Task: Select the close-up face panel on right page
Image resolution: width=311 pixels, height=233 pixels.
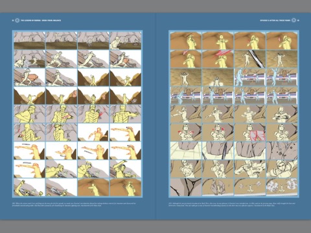Action: click(282, 169)
